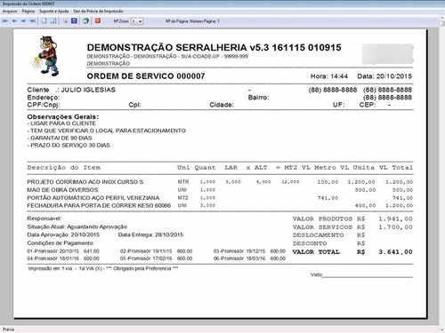Click the 741,00 VL Metro value

pyautogui.click(x=328, y=198)
